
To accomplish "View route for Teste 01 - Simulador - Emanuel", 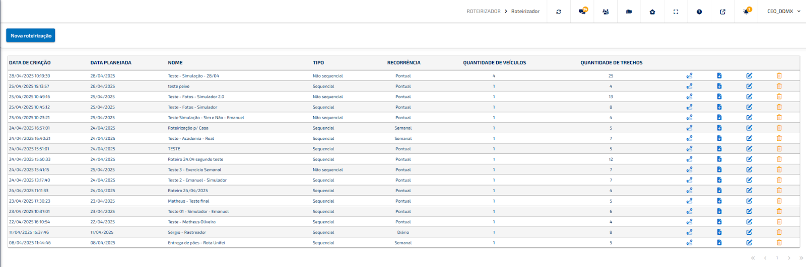I will click(689, 212).
